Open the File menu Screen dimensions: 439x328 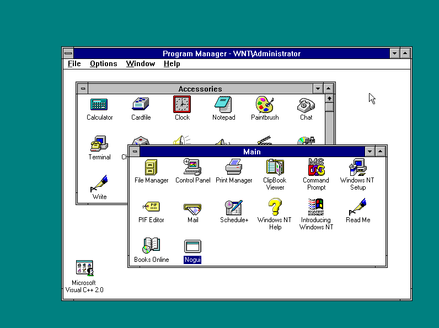[x=74, y=63]
